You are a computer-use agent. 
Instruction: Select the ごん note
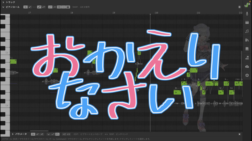click(226, 84)
